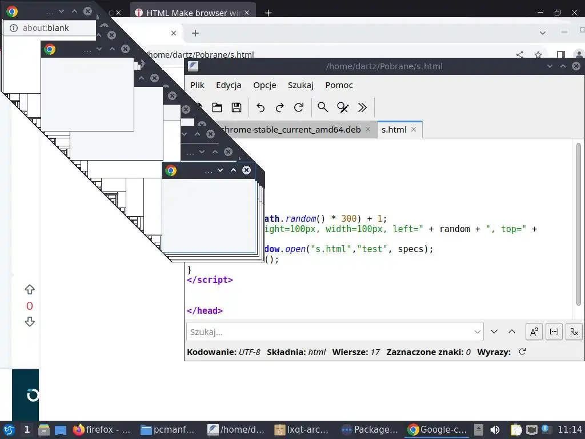
Task: Open application menu in taskbar
Action: [9, 430]
